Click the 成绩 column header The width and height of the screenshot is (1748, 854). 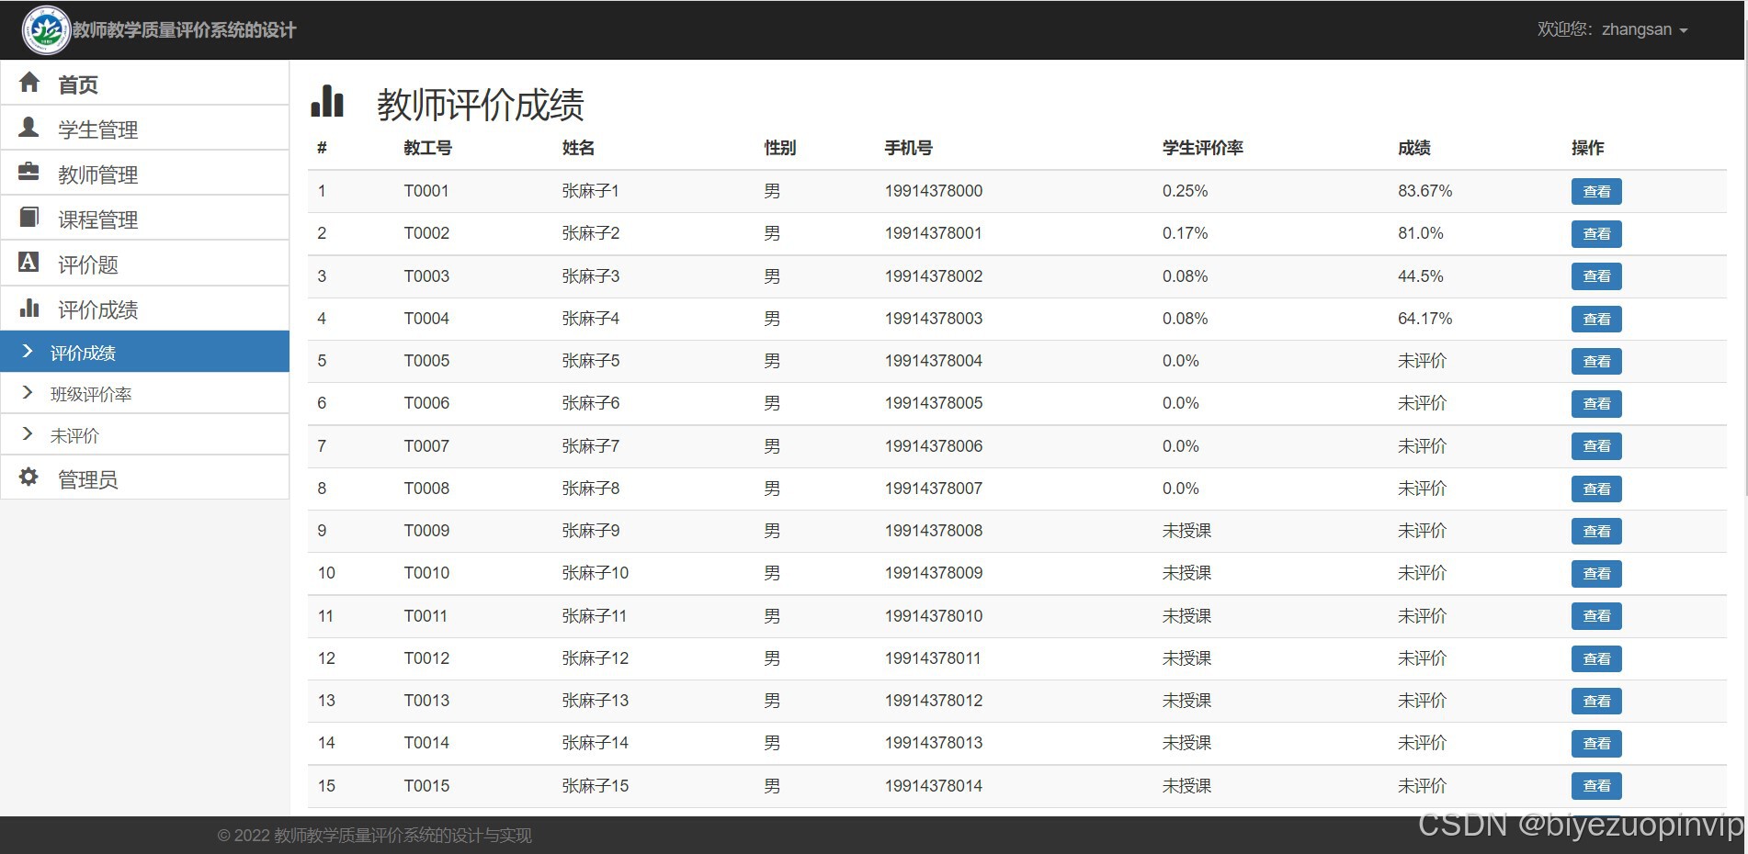pos(1413,148)
